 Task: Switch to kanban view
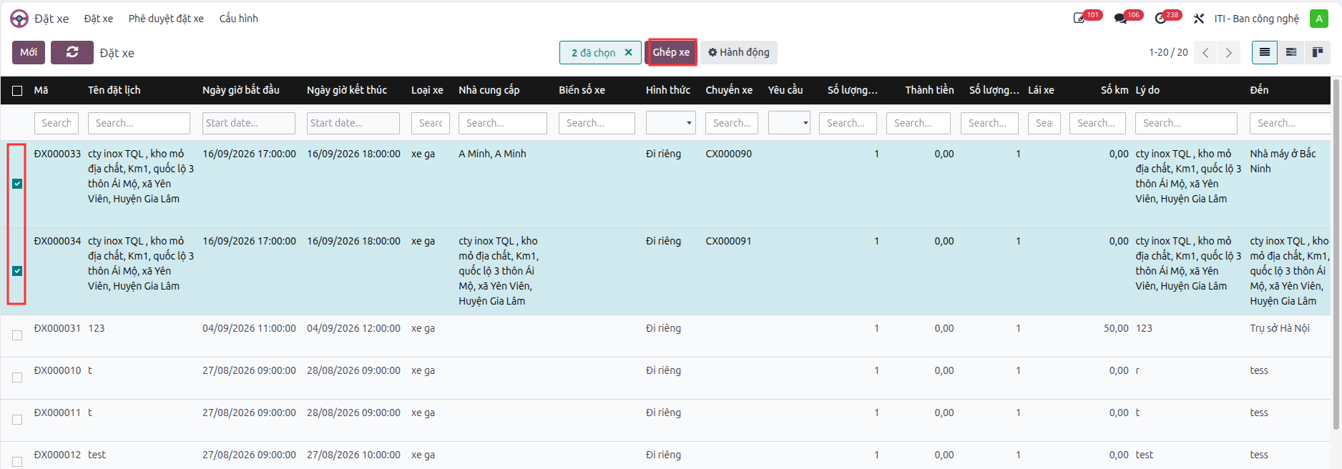1318,52
